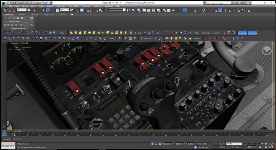Expand the Polygon Modeling panel
This screenshot has width=276, height=150.
(x=18, y=28)
